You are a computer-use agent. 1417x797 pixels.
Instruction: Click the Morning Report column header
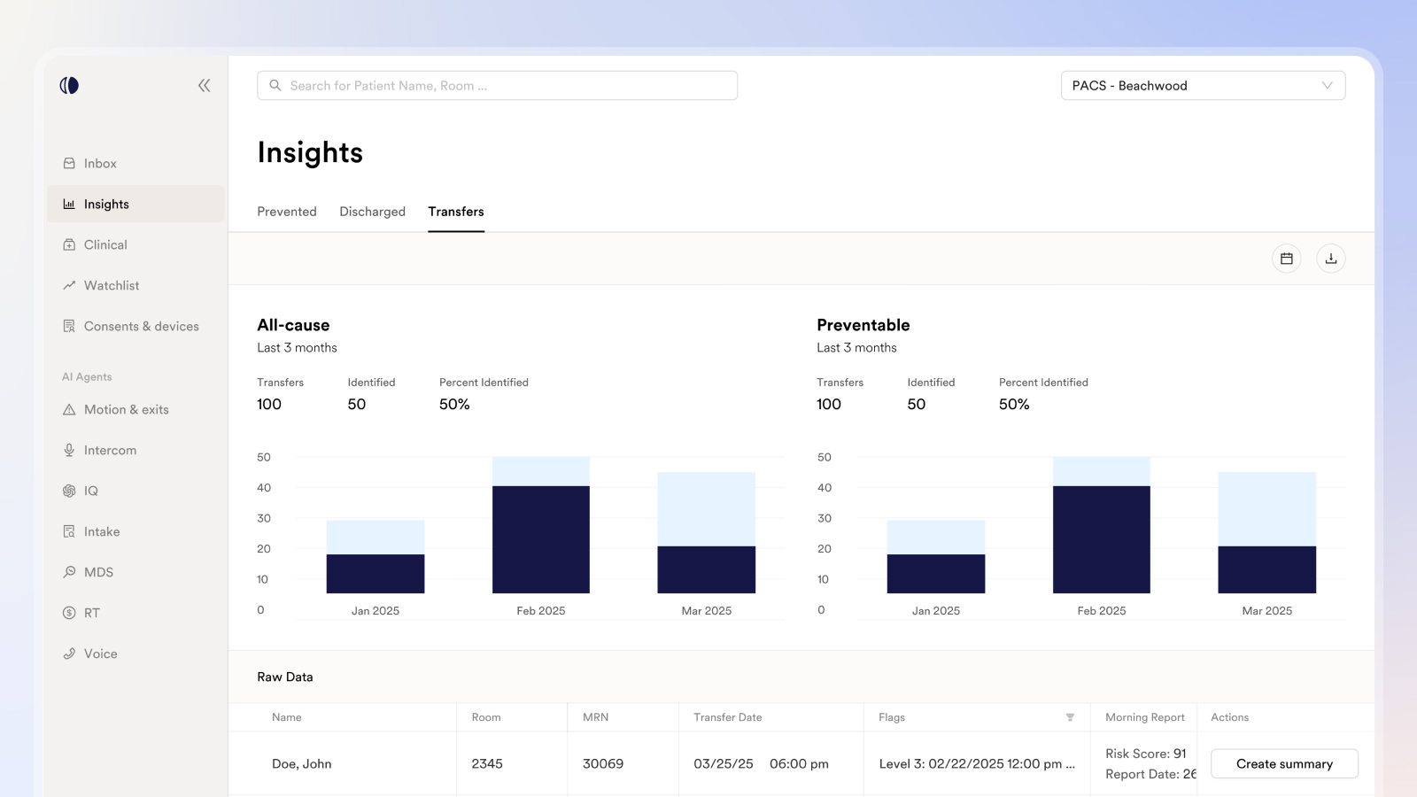(1145, 717)
